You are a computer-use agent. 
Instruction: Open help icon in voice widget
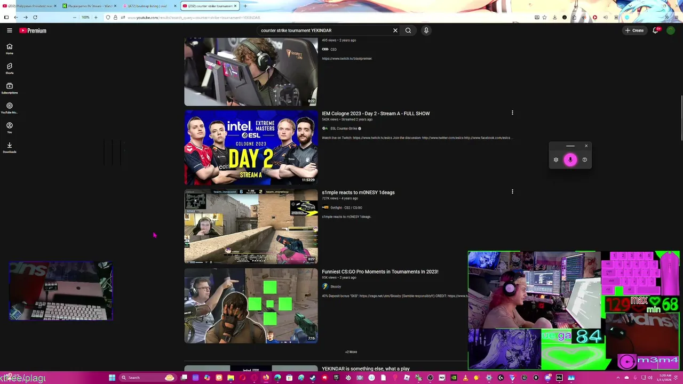click(x=584, y=159)
